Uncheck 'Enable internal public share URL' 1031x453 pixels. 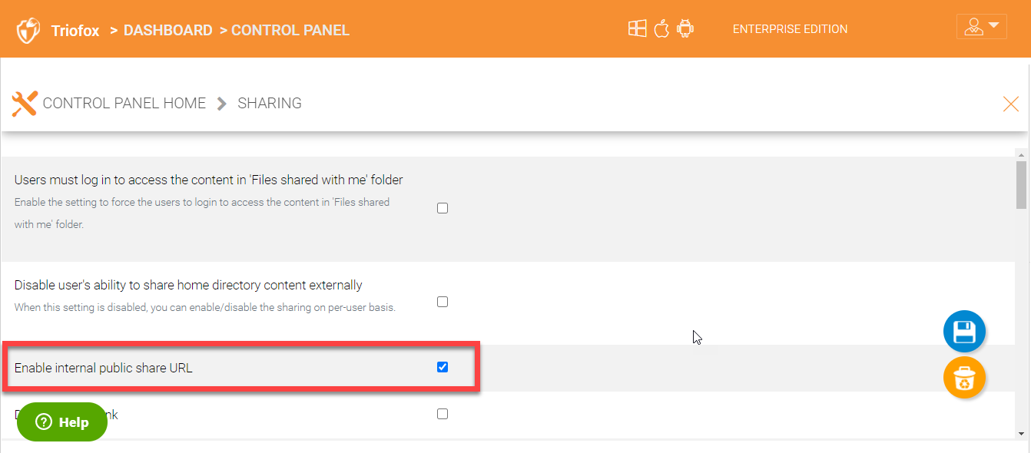[x=443, y=367]
